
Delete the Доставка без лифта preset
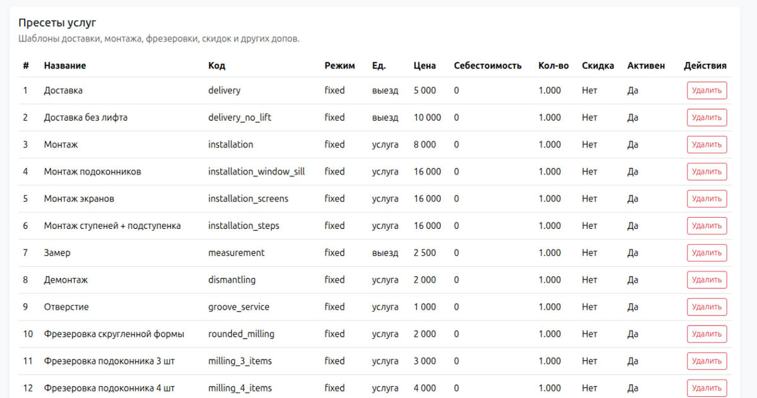707,117
